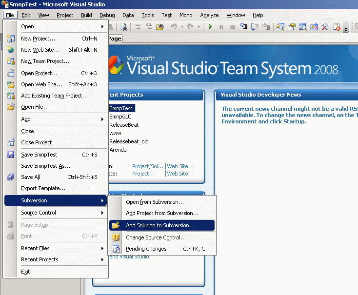Open the toolbar options overflow arrow
Image resolution: width=358 pixels, height=295 pixels.
[x=346, y=27]
